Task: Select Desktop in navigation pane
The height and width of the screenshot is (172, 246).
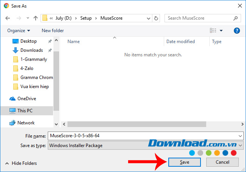Action: tap(28, 41)
